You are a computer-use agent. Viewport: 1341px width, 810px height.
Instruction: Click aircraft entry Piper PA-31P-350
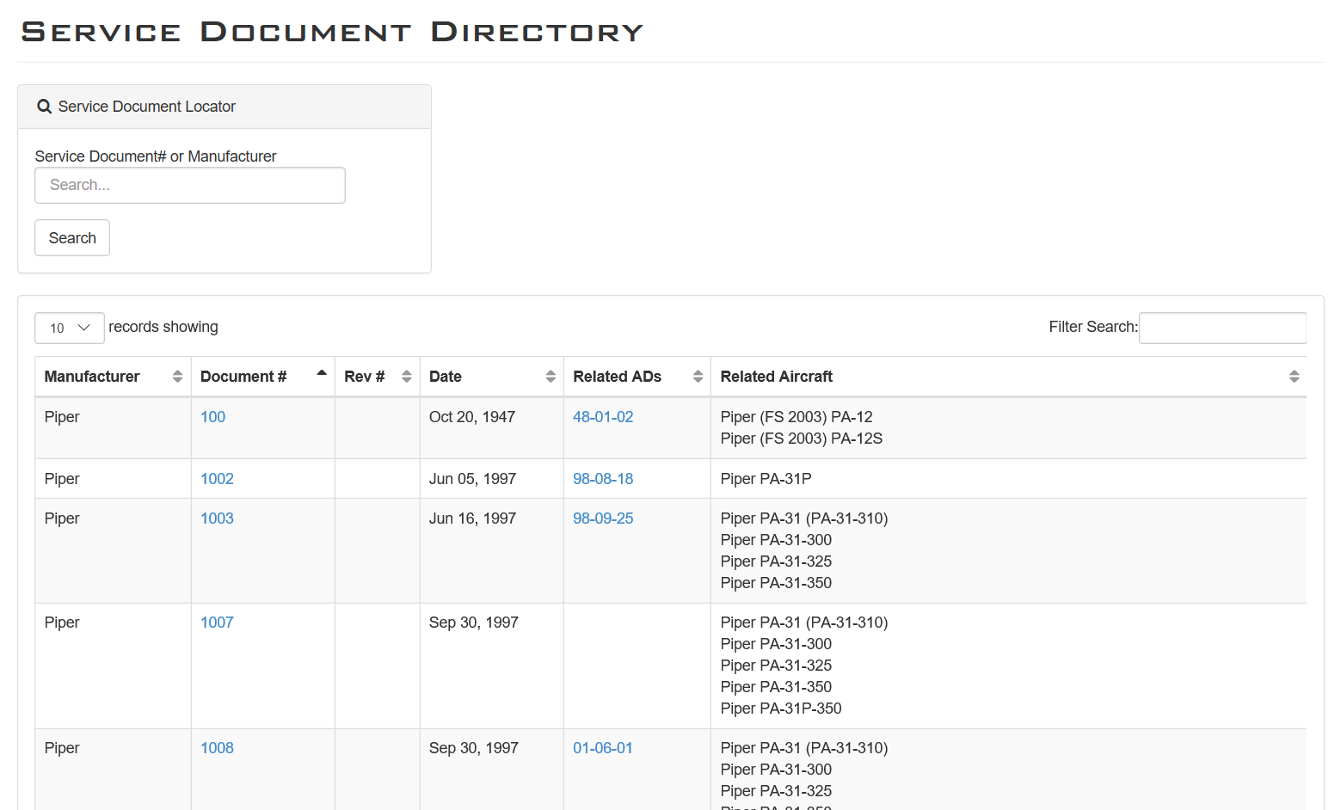click(781, 709)
